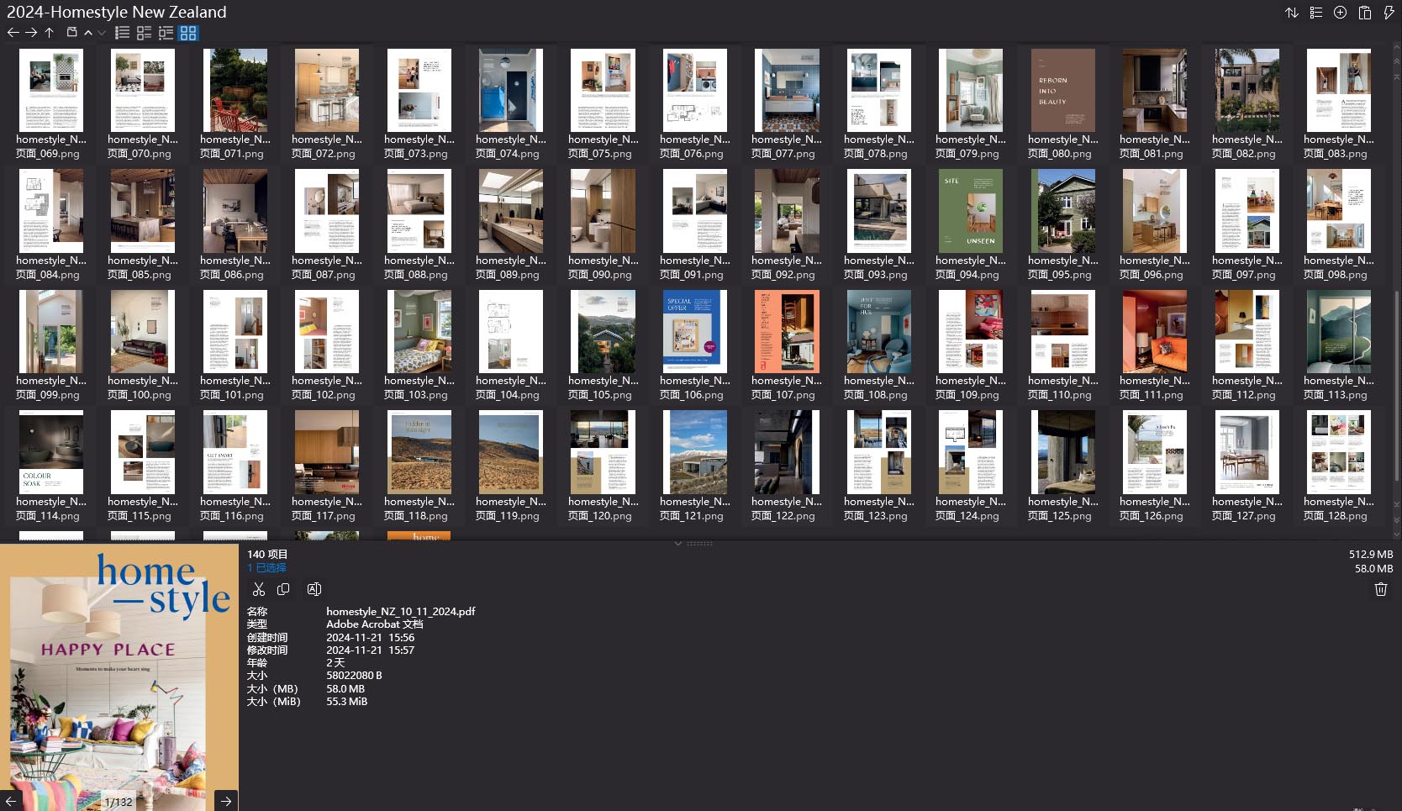
Task: Click the dimmed downward chevron in the navigation toolbar
Action: (102, 33)
